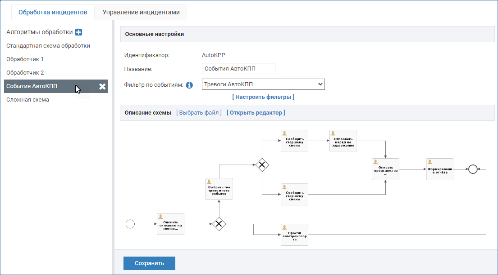Screen dimensions: 498x275
Task: Click the filter info icon
Action: coord(189,85)
